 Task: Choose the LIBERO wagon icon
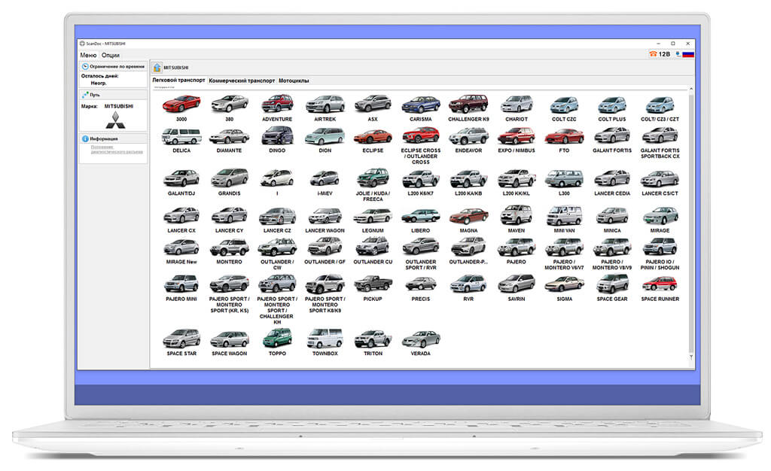coord(420,215)
